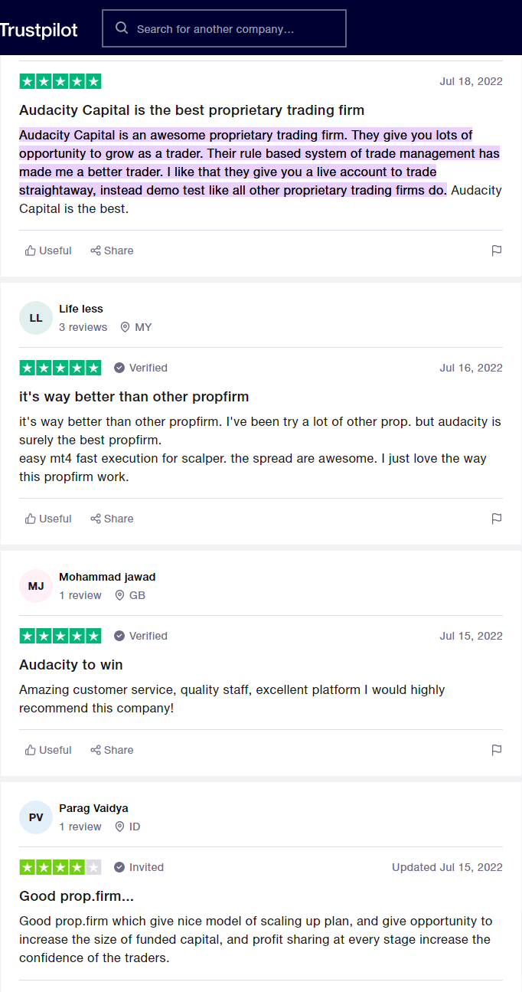The image size is (522, 992).
Task: Flag the Audacity Capital best firm review
Action: (497, 250)
